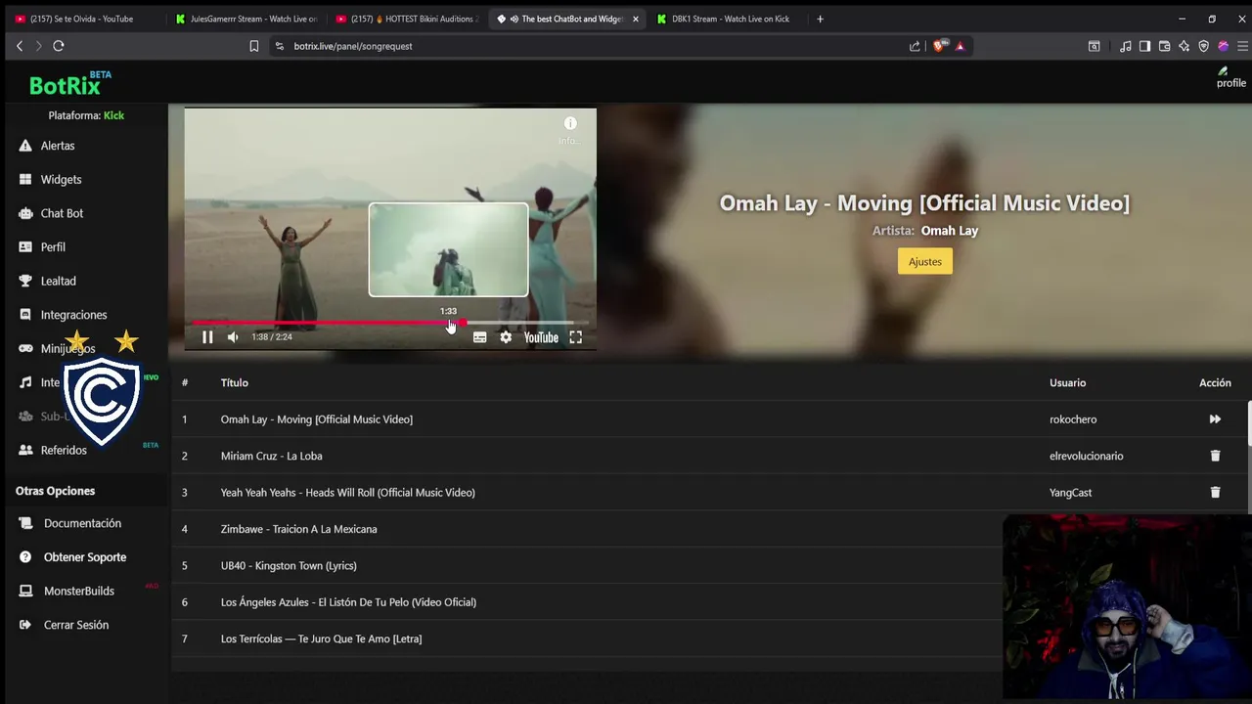The width and height of the screenshot is (1252, 704).
Task: Click the Alertas warning triangle icon
Action: (25, 146)
